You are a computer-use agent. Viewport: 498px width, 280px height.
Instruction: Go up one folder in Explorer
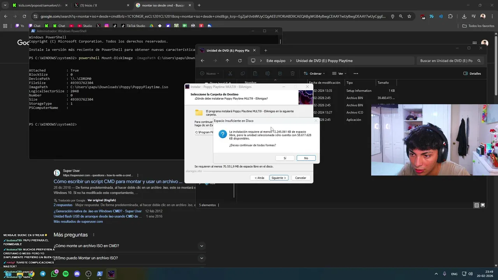click(227, 61)
